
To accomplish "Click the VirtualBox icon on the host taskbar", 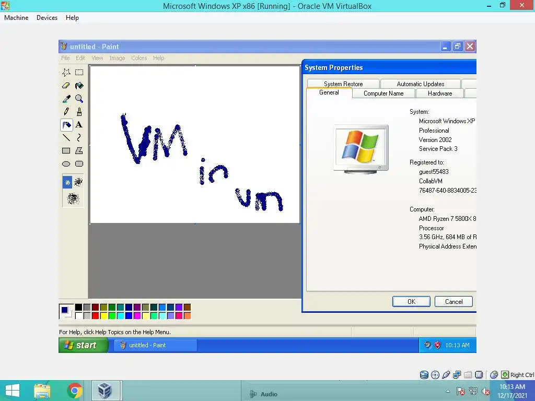I will tap(105, 391).
